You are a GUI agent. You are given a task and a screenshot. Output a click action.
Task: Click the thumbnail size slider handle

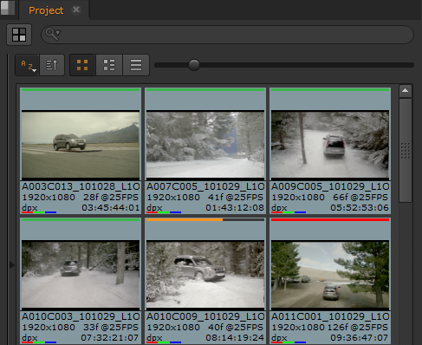[194, 65]
